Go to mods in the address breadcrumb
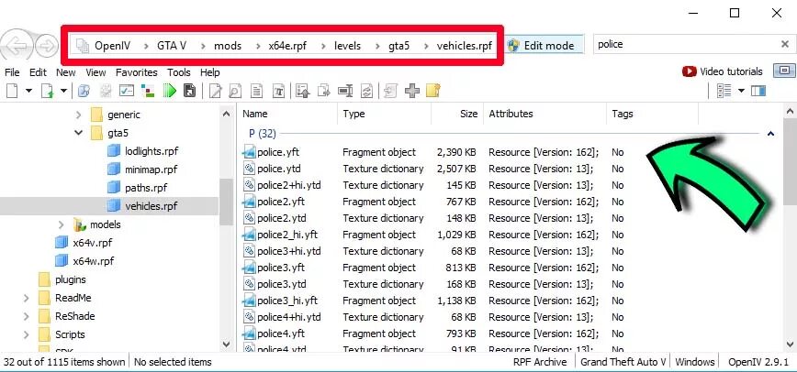 [x=227, y=46]
